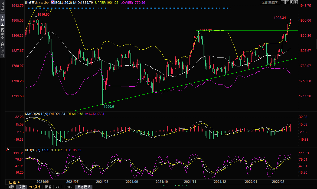Select the K线图 side tab
Image resolution: width=317 pixels, height=189 pixels.
click(x=3, y=20)
